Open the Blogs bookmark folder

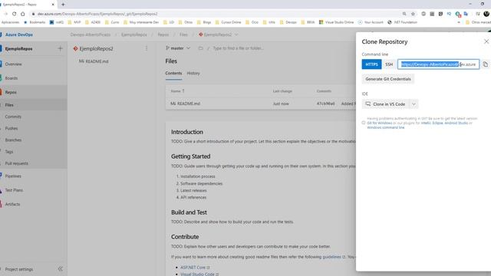pos(204,22)
